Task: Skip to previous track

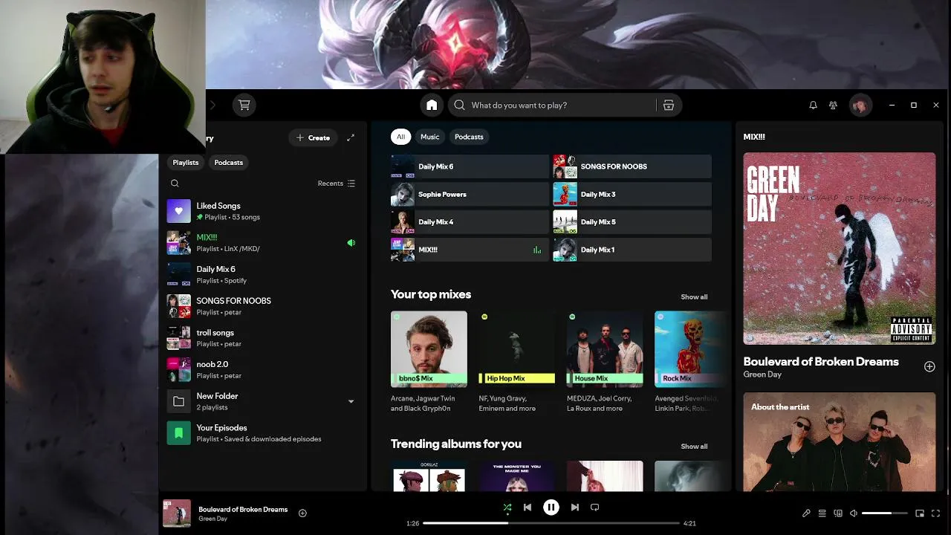Action: pos(528,508)
